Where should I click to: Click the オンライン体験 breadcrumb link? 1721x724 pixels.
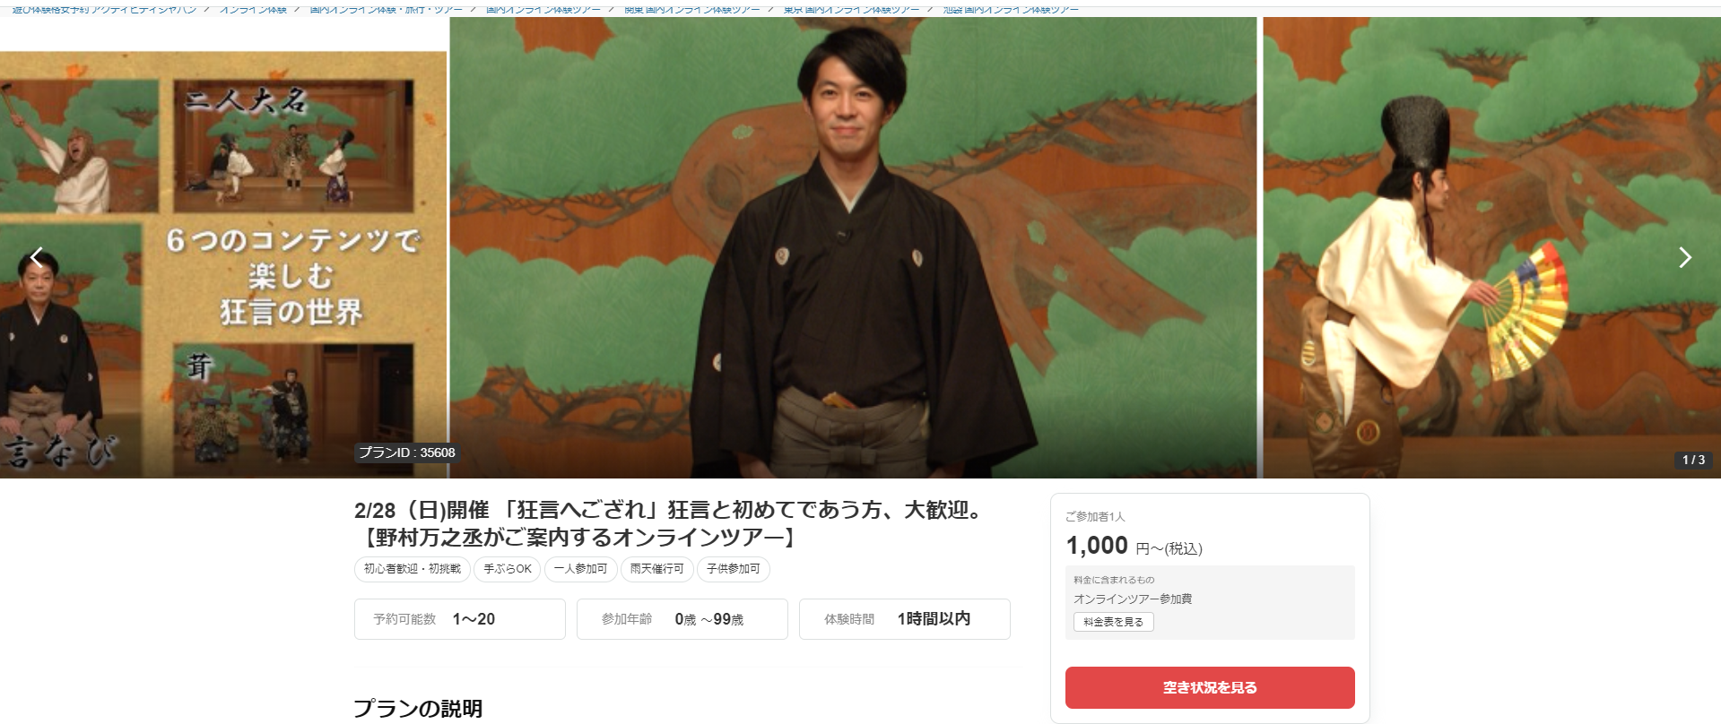click(x=253, y=9)
